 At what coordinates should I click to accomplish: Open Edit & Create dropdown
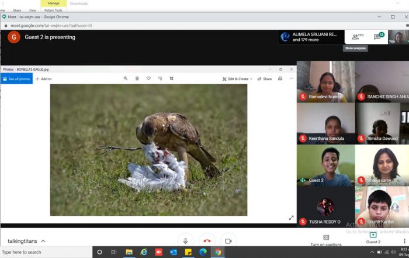click(237, 79)
